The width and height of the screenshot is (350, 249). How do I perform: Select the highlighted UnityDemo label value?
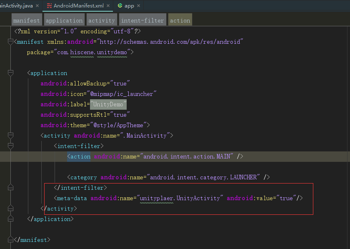point(107,104)
